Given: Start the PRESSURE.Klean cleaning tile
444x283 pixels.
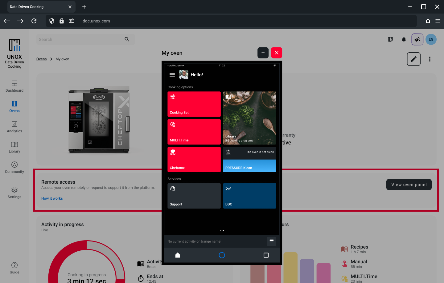Looking at the screenshot, I should (x=249, y=166).
